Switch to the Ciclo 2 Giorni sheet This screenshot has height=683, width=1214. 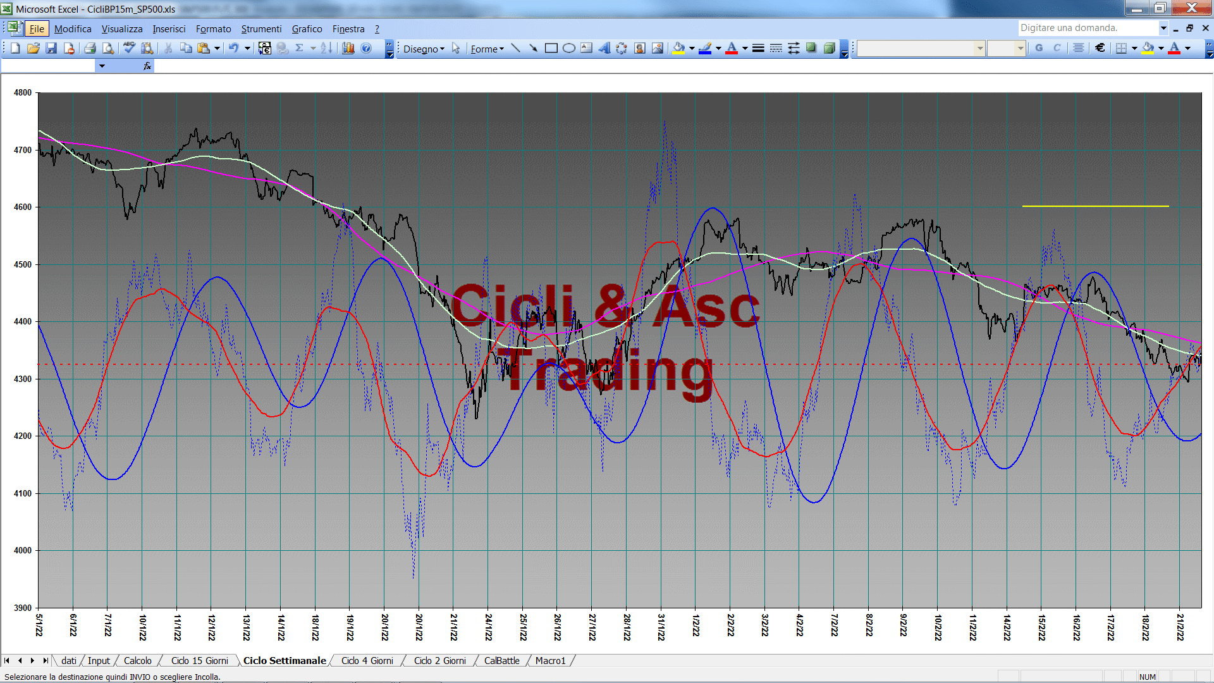(x=440, y=660)
